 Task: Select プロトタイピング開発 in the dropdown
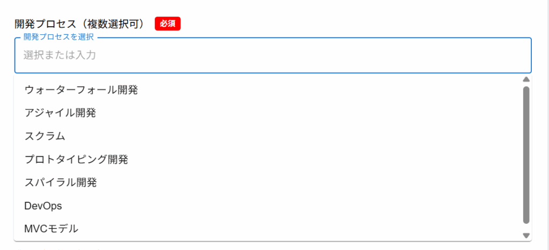[x=76, y=159]
